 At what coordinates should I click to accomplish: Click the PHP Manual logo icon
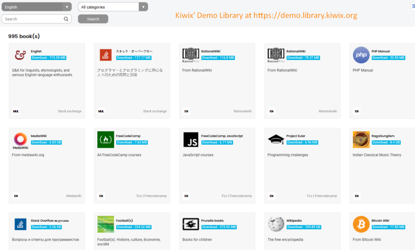coord(361,55)
